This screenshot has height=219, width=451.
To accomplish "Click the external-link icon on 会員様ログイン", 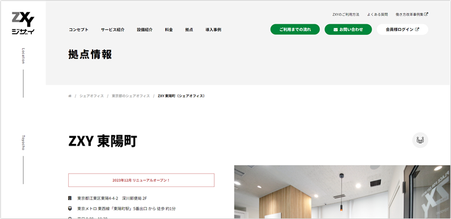I will click(x=417, y=29).
